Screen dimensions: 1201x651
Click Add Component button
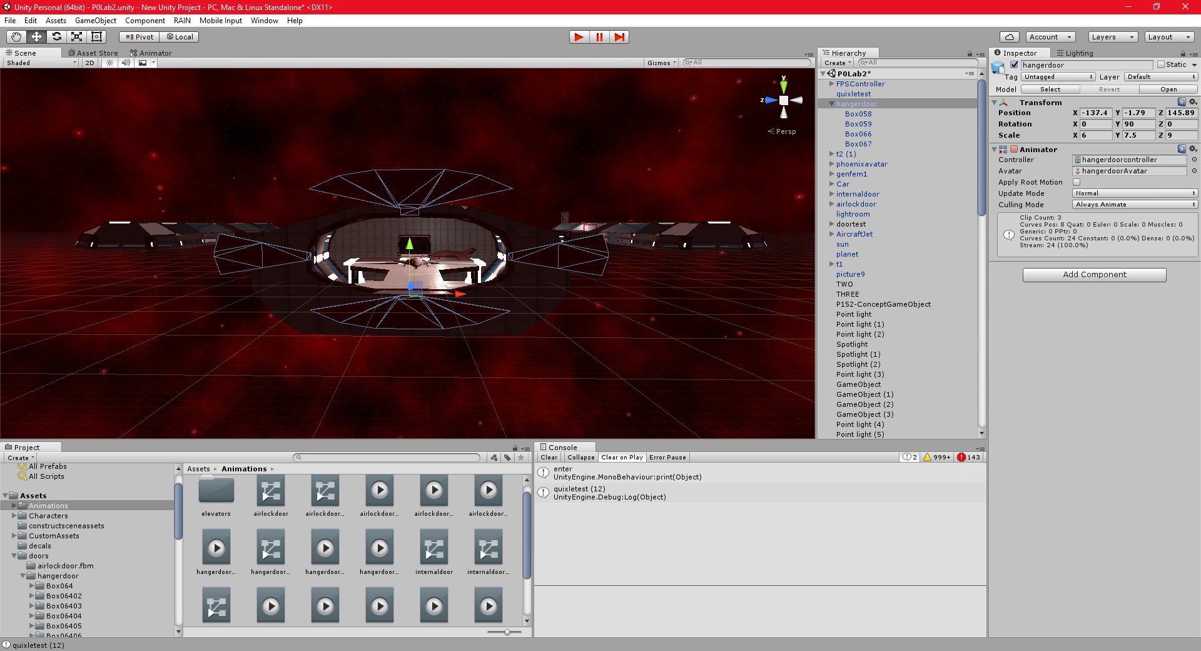[x=1094, y=275]
